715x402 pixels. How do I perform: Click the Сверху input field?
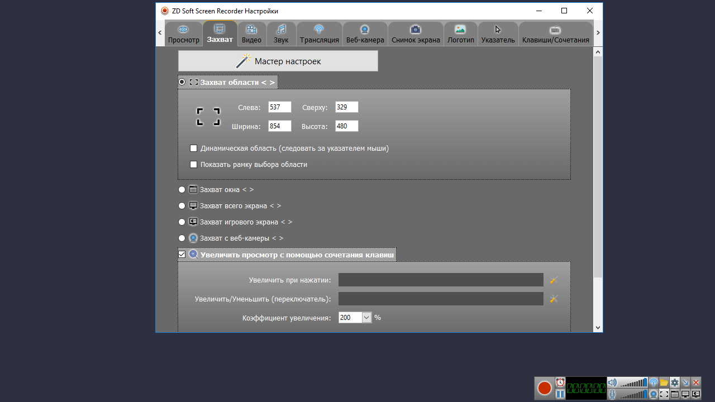(x=347, y=107)
